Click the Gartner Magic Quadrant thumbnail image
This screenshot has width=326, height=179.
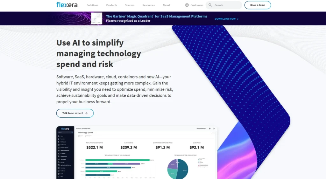click(96, 18)
